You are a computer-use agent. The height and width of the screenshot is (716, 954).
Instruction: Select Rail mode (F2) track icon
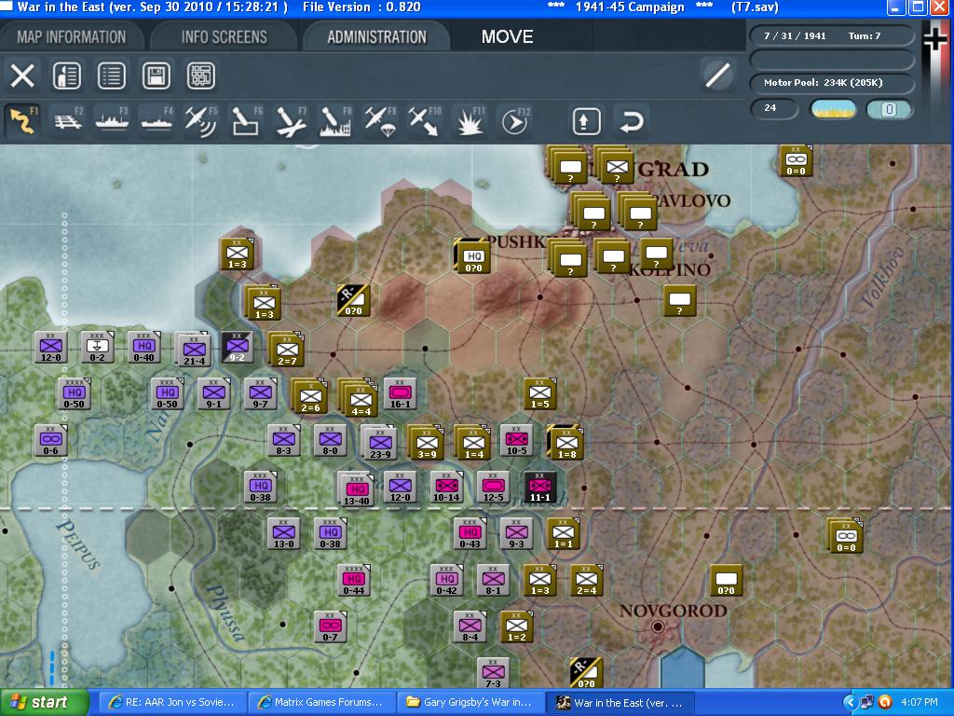tap(67, 120)
